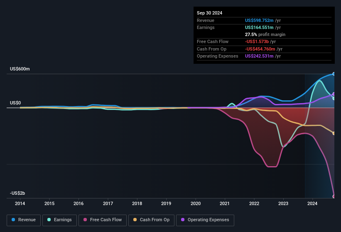Click the 2024 x-axis label
Screen dimensions: 341x232
tap(312, 203)
